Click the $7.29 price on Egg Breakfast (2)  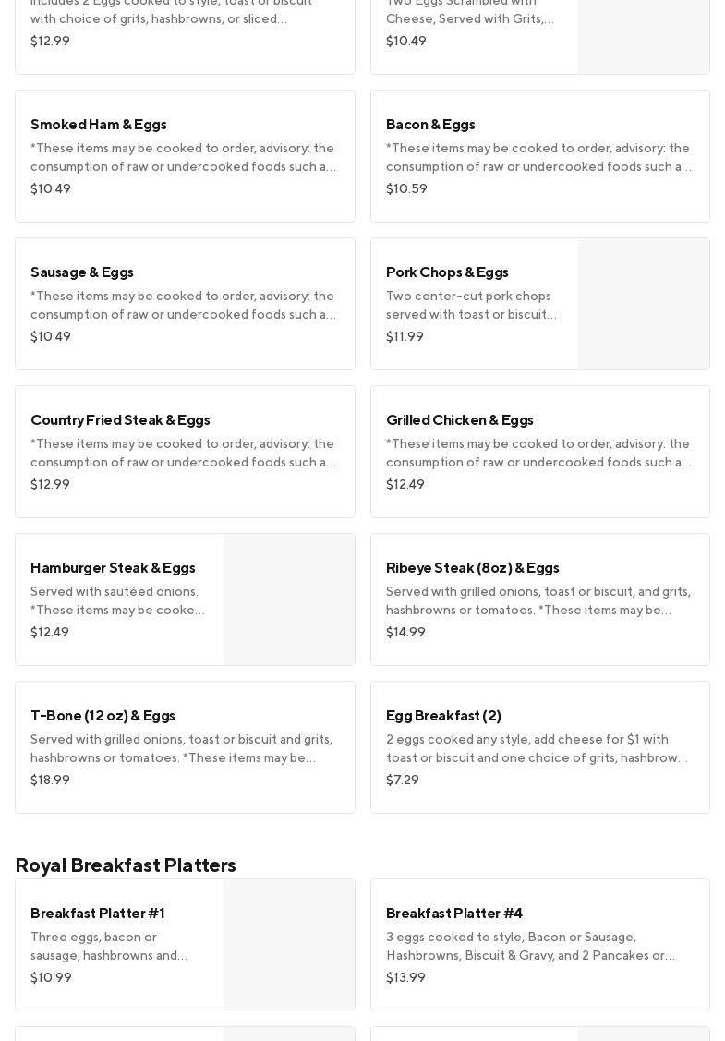(403, 780)
